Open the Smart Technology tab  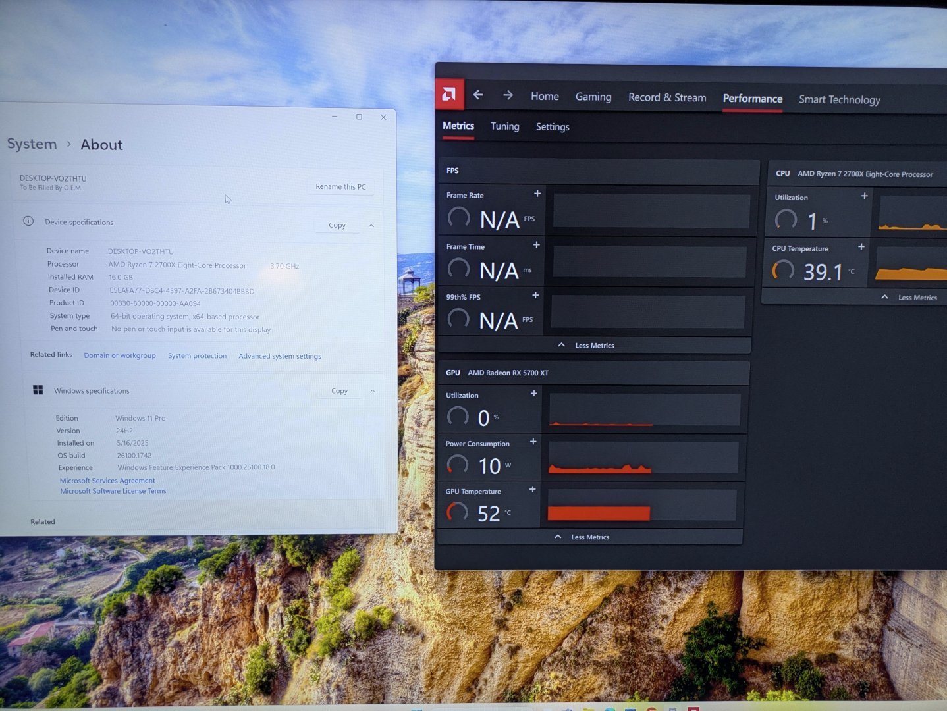click(x=840, y=99)
